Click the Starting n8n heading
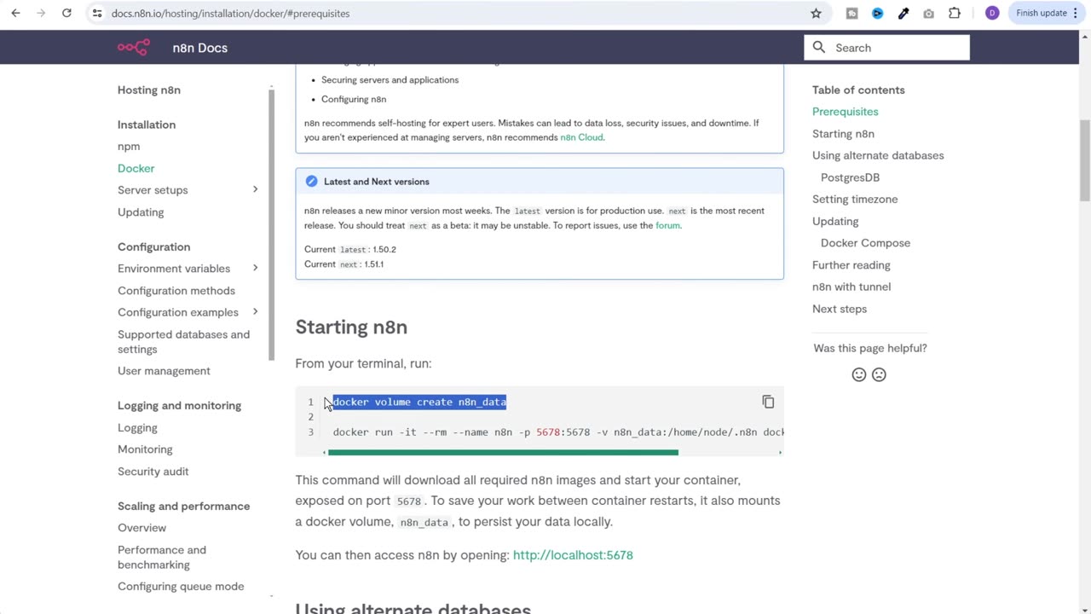Viewport: 1091px width, 614px height. pos(351,327)
